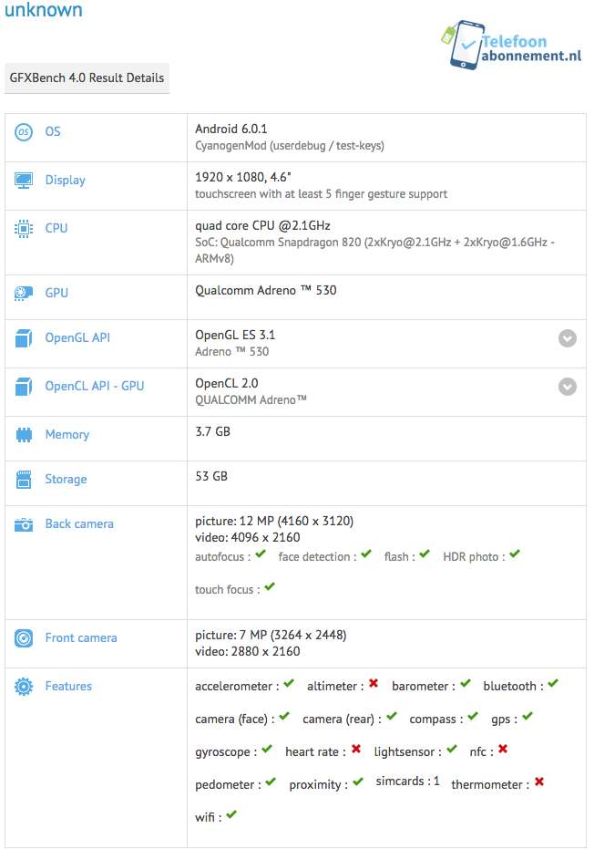594x849 pixels.
Task: Click the OpenCL API - GPU label
Action: 95,386
